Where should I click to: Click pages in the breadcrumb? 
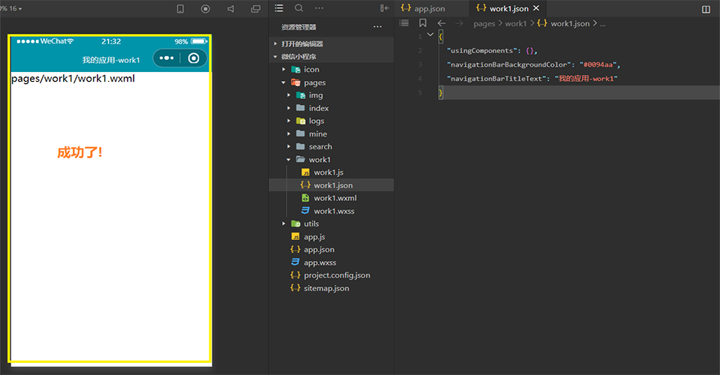point(484,23)
